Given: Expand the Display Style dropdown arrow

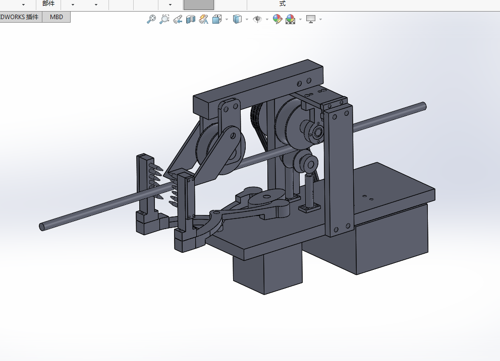Looking at the screenshot, I should [247, 20].
